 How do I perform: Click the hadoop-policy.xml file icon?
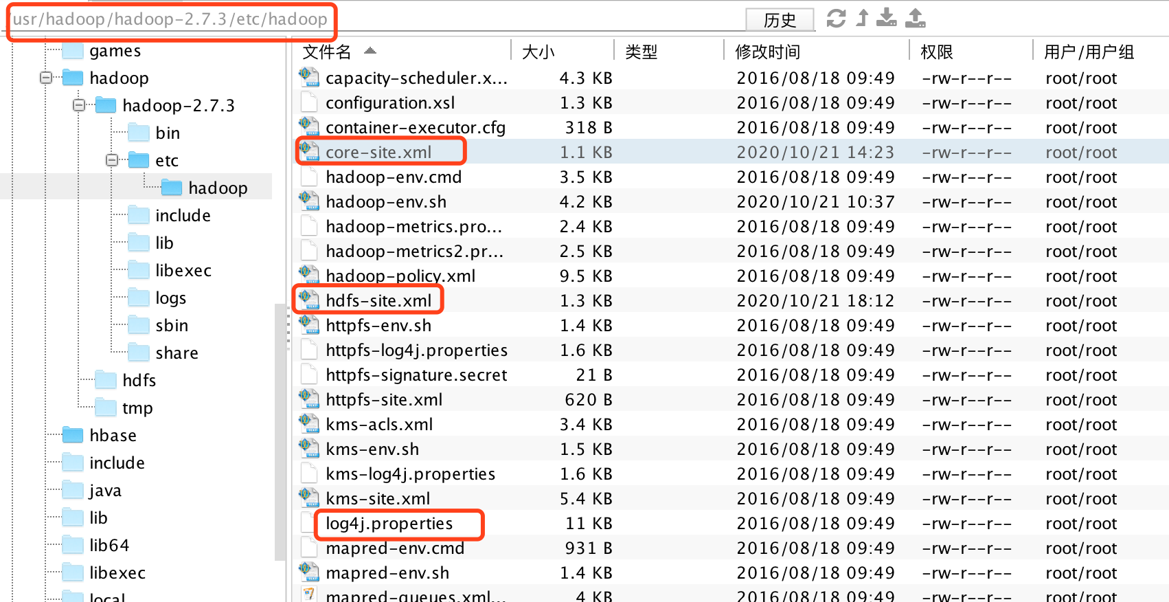(309, 275)
